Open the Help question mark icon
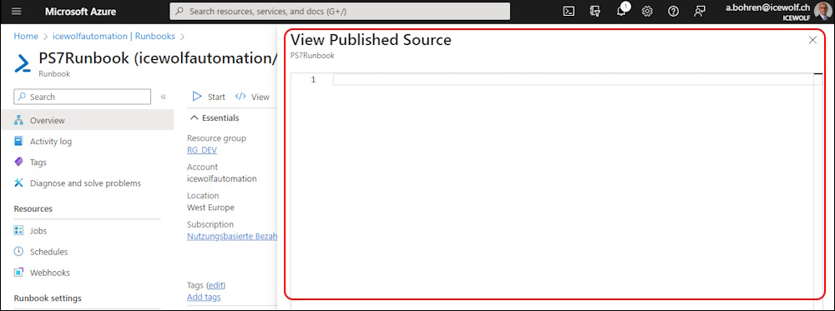Image resolution: width=835 pixels, height=311 pixels. pyautogui.click(x=673, y=11)
